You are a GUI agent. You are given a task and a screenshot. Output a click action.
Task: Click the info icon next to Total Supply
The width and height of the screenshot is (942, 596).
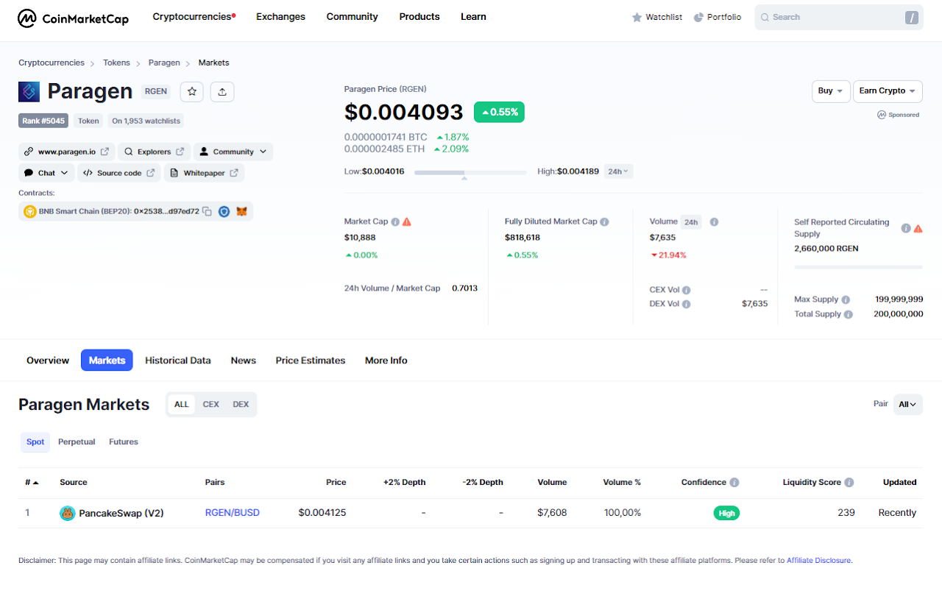(849, 314)
